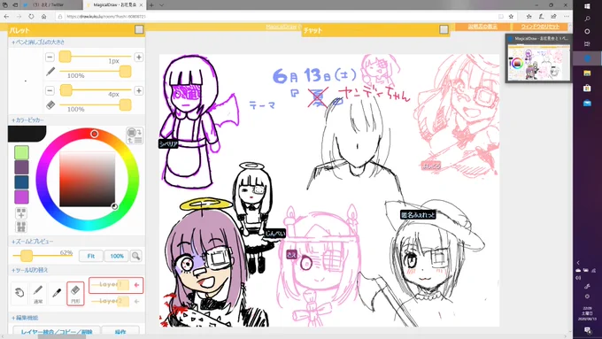Image resolution: width=602 pixels, height=339 pixels.
Task: Collapse the ツール切り替え section
Action: 30,270
